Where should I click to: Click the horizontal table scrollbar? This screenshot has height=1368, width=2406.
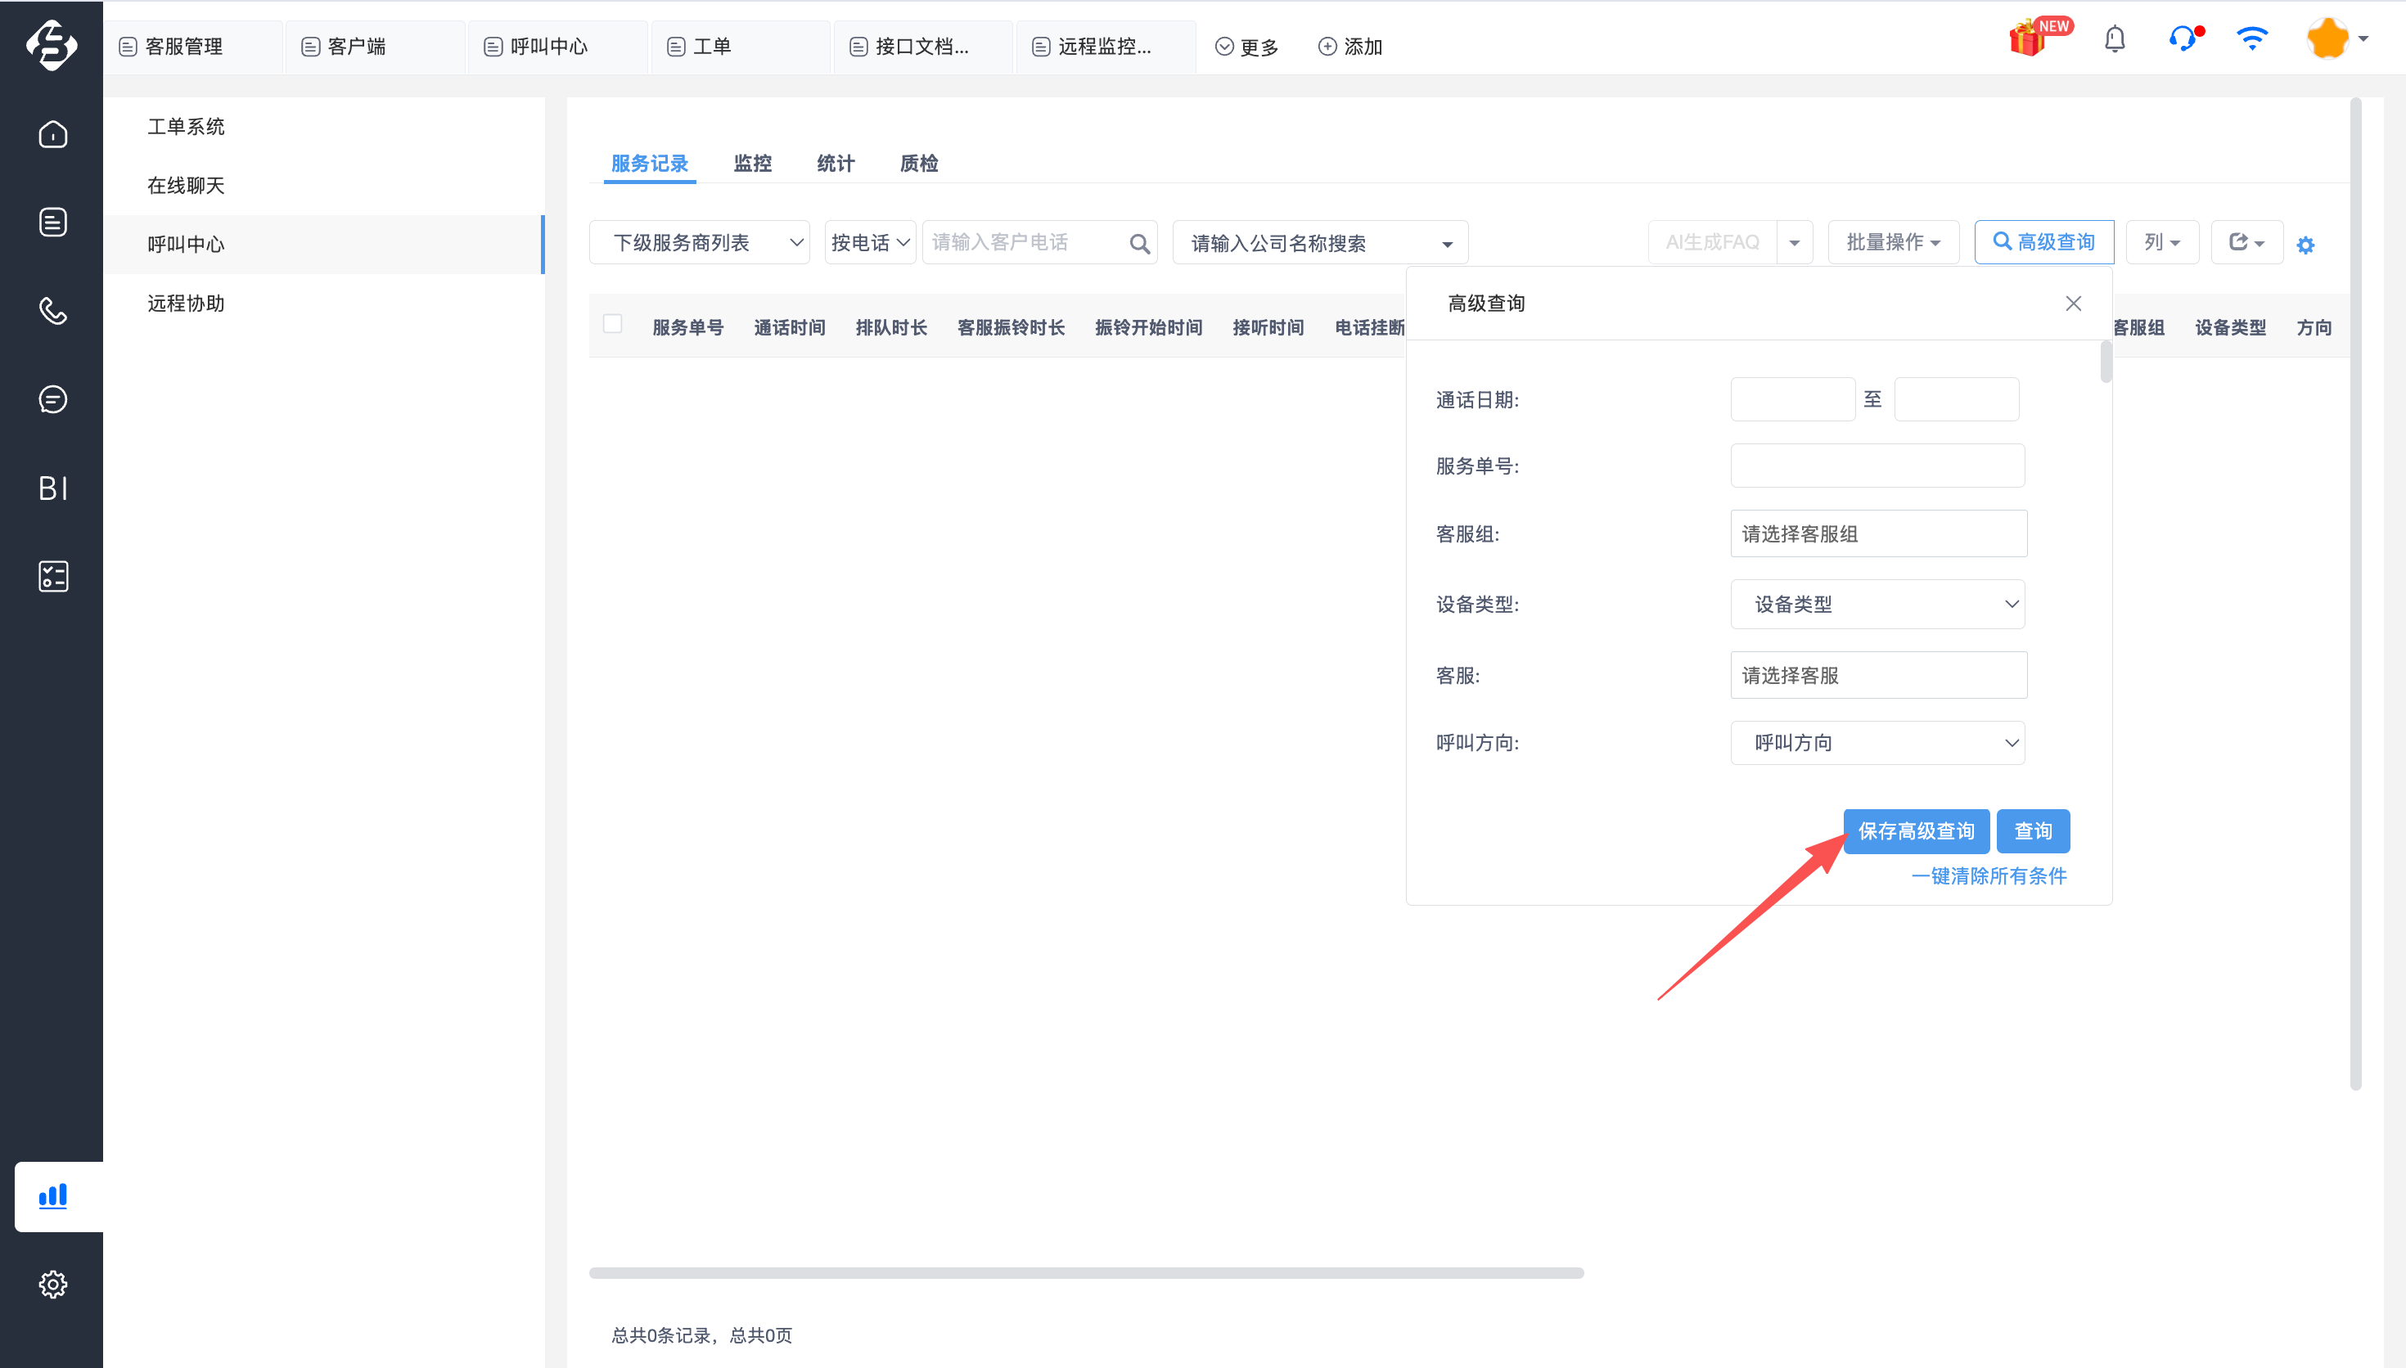[x=1085, y=1273]
